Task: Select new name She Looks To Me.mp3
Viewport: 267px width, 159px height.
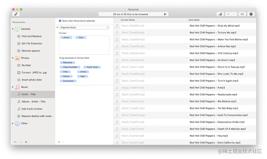Action: pos(217,74)
